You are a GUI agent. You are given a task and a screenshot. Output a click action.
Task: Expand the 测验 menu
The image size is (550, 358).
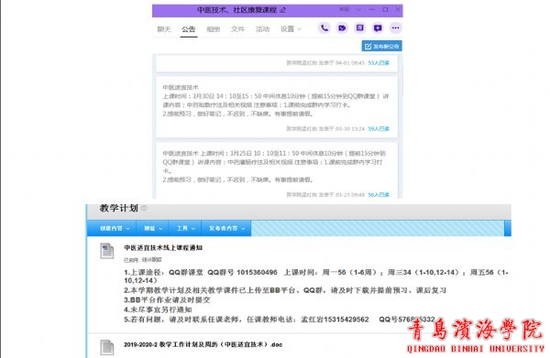coord(153,228)
